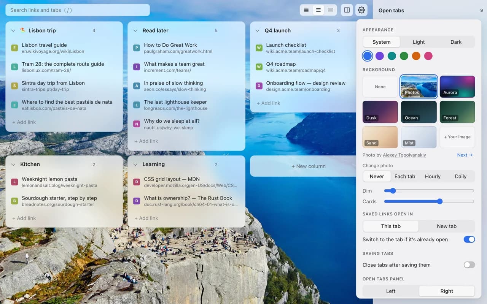The image size is (487, 304).
Task: Pick the purple accent color swatch
Action: 380,56
